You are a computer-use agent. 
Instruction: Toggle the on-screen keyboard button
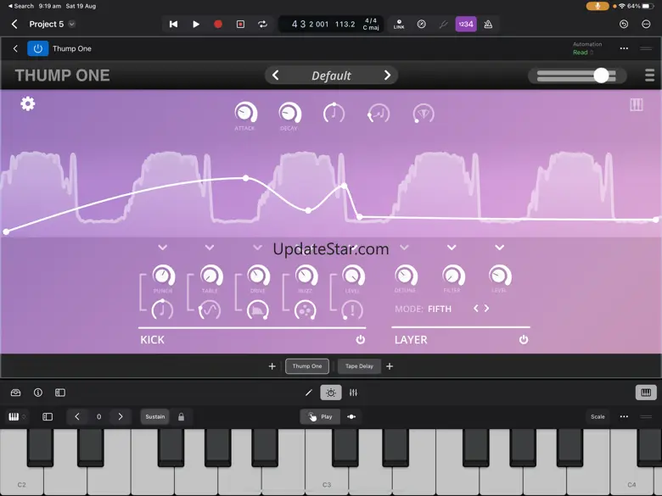[x=646, y=393]
